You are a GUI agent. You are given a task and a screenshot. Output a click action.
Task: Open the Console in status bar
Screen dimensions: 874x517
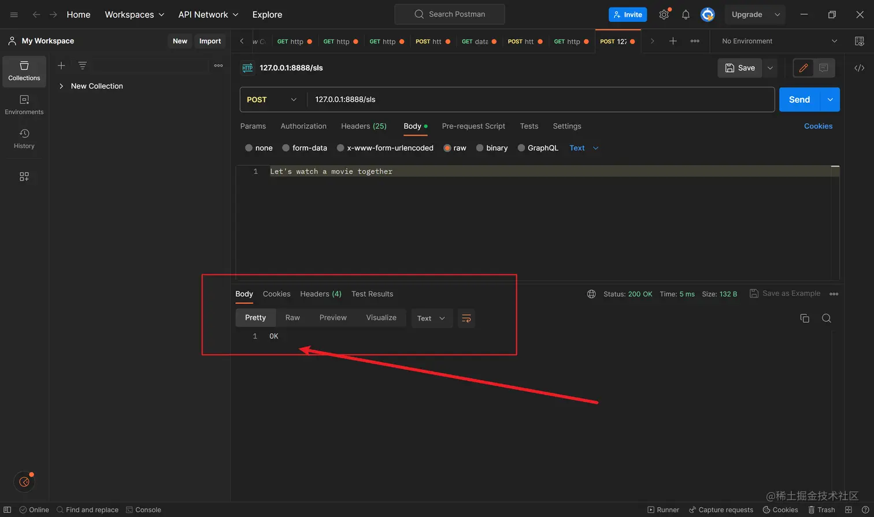pos(143,510)
